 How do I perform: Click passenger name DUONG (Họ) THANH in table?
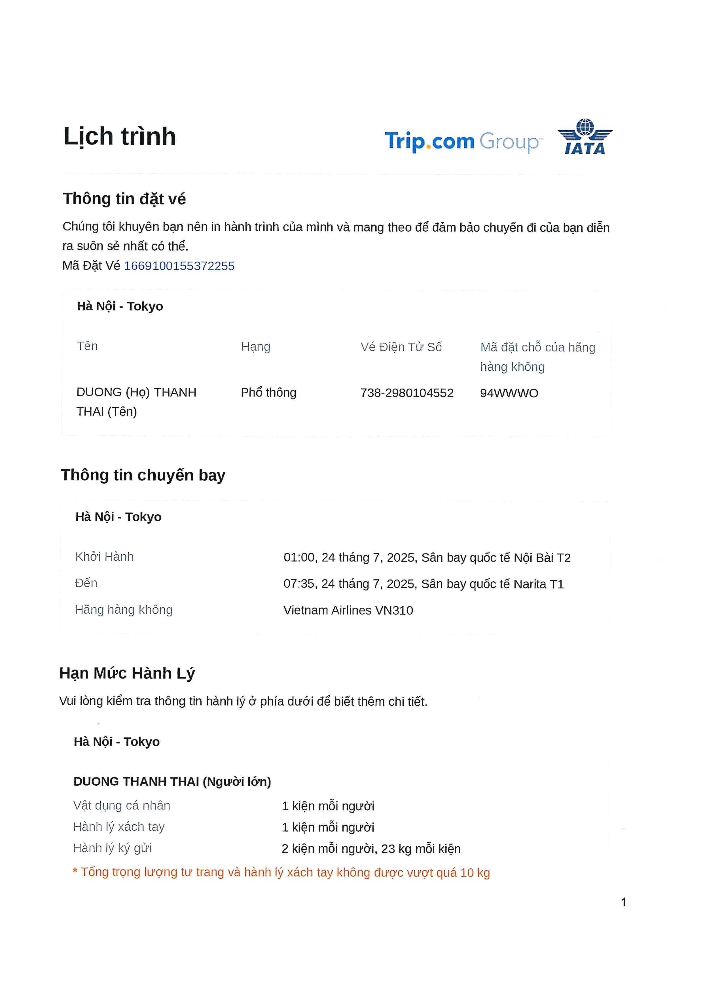pos(136,392)
